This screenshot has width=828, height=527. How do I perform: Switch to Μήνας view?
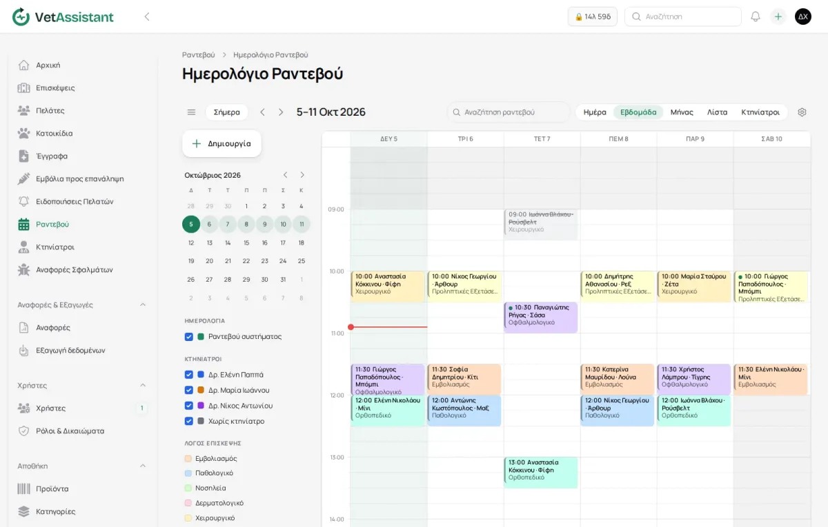point(682,112)
